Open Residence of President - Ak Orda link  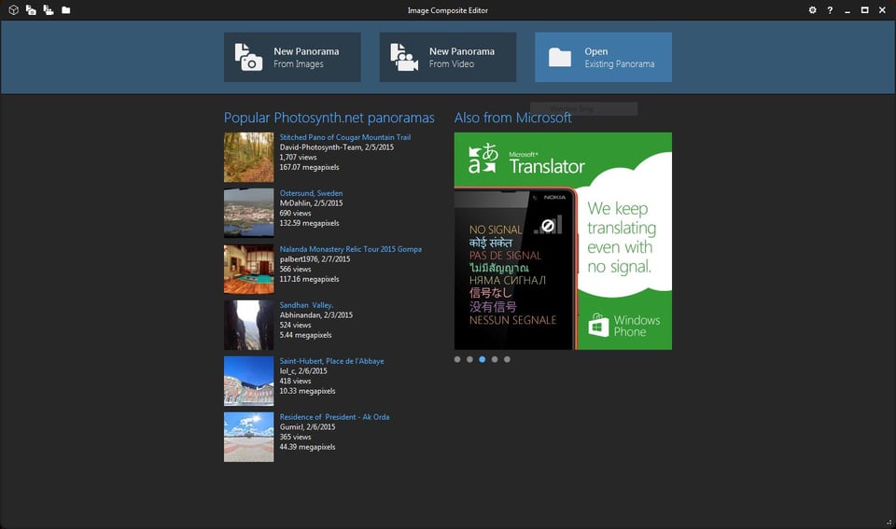(334, 417)
